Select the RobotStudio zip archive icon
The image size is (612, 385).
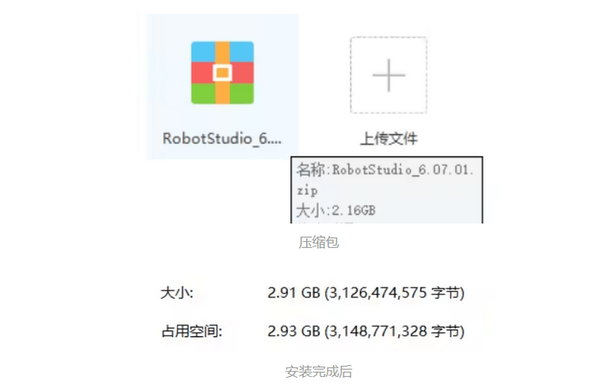[x=223, y=73]
